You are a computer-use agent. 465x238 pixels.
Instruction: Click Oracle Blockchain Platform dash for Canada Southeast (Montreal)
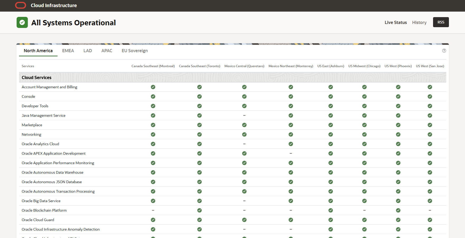[x=153, y=210]
